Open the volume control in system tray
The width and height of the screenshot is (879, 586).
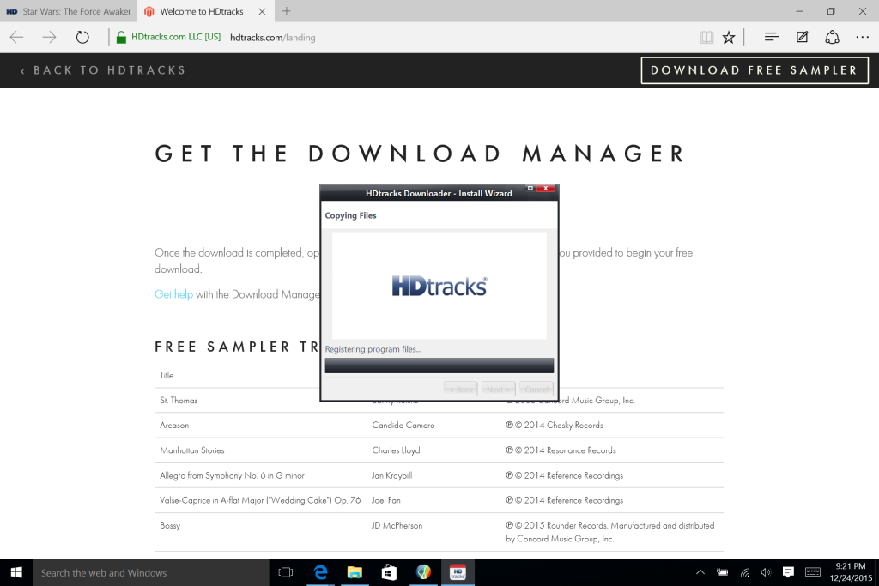[x=766, y=572]
